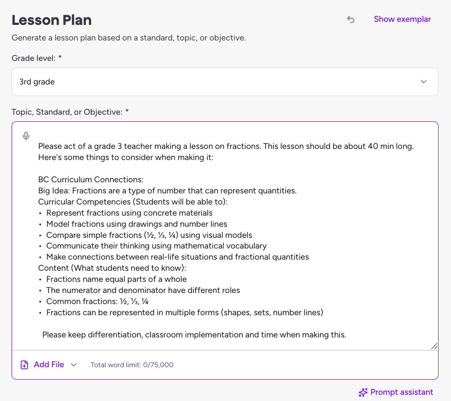Click the 'Please keep differentiation' sentence
Screen dimensions: 451x401
tap(194, 335)
